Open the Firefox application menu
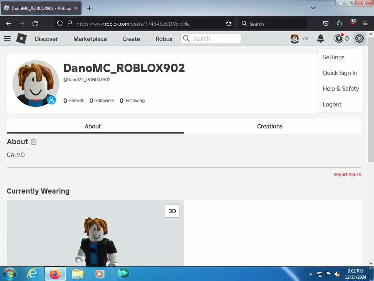The image size is (374, 281). tap(365, 24)
